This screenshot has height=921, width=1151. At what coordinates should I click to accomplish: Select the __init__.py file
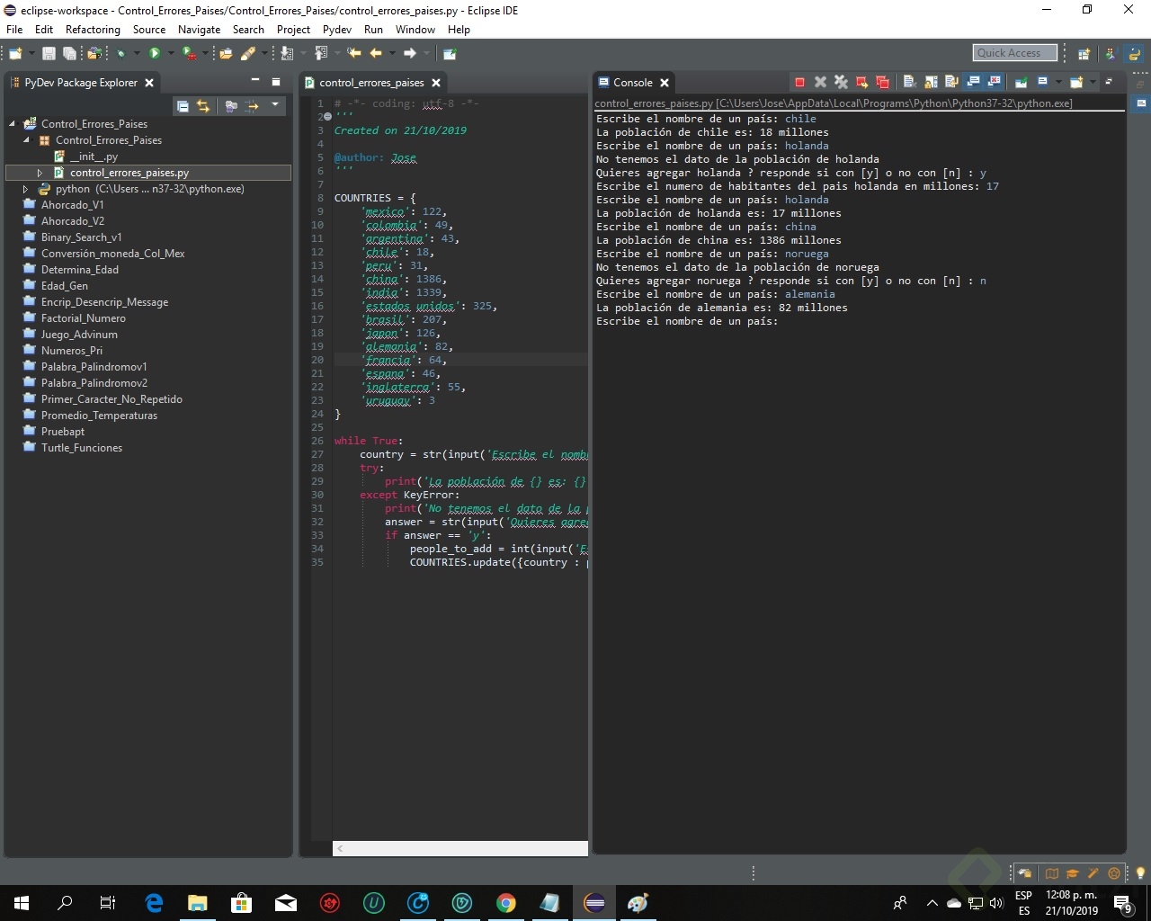click(x=94, y=156)
